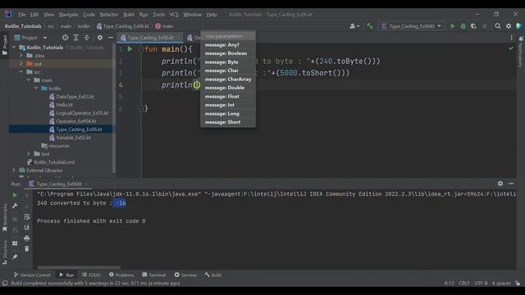Open the editor tabs more options icon
Image resolution: width=525 pixels, height=295 pixels.
point(511,38)
